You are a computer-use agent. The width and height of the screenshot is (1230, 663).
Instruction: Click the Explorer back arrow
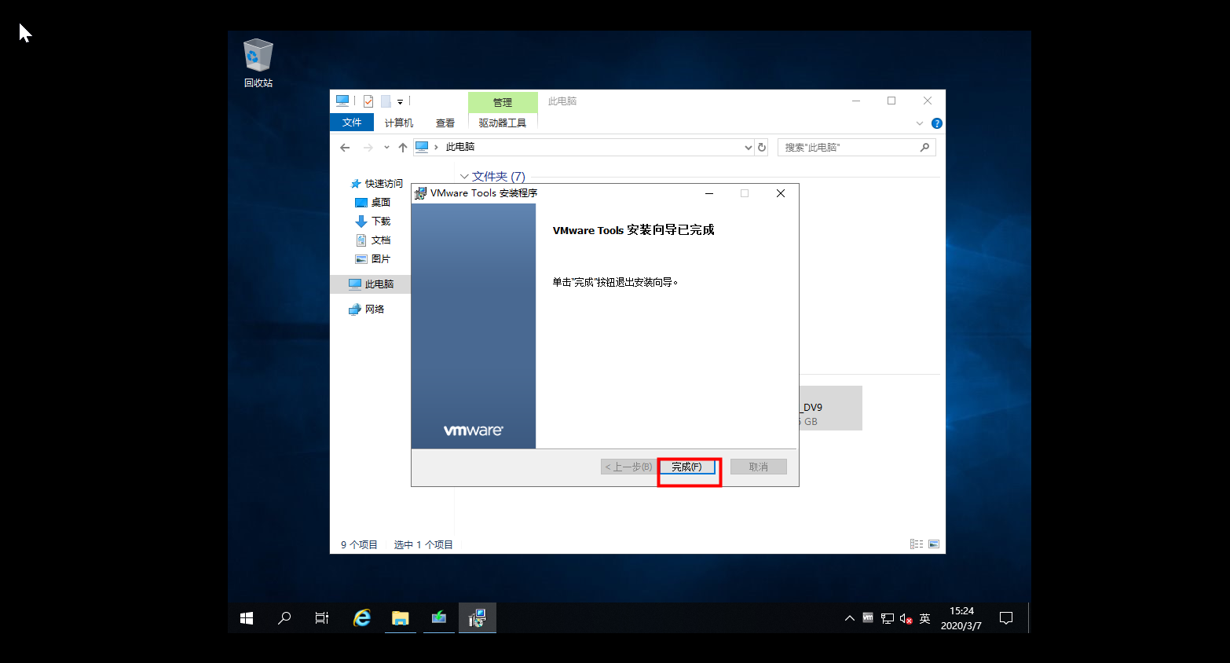click(x=345, y=148)
